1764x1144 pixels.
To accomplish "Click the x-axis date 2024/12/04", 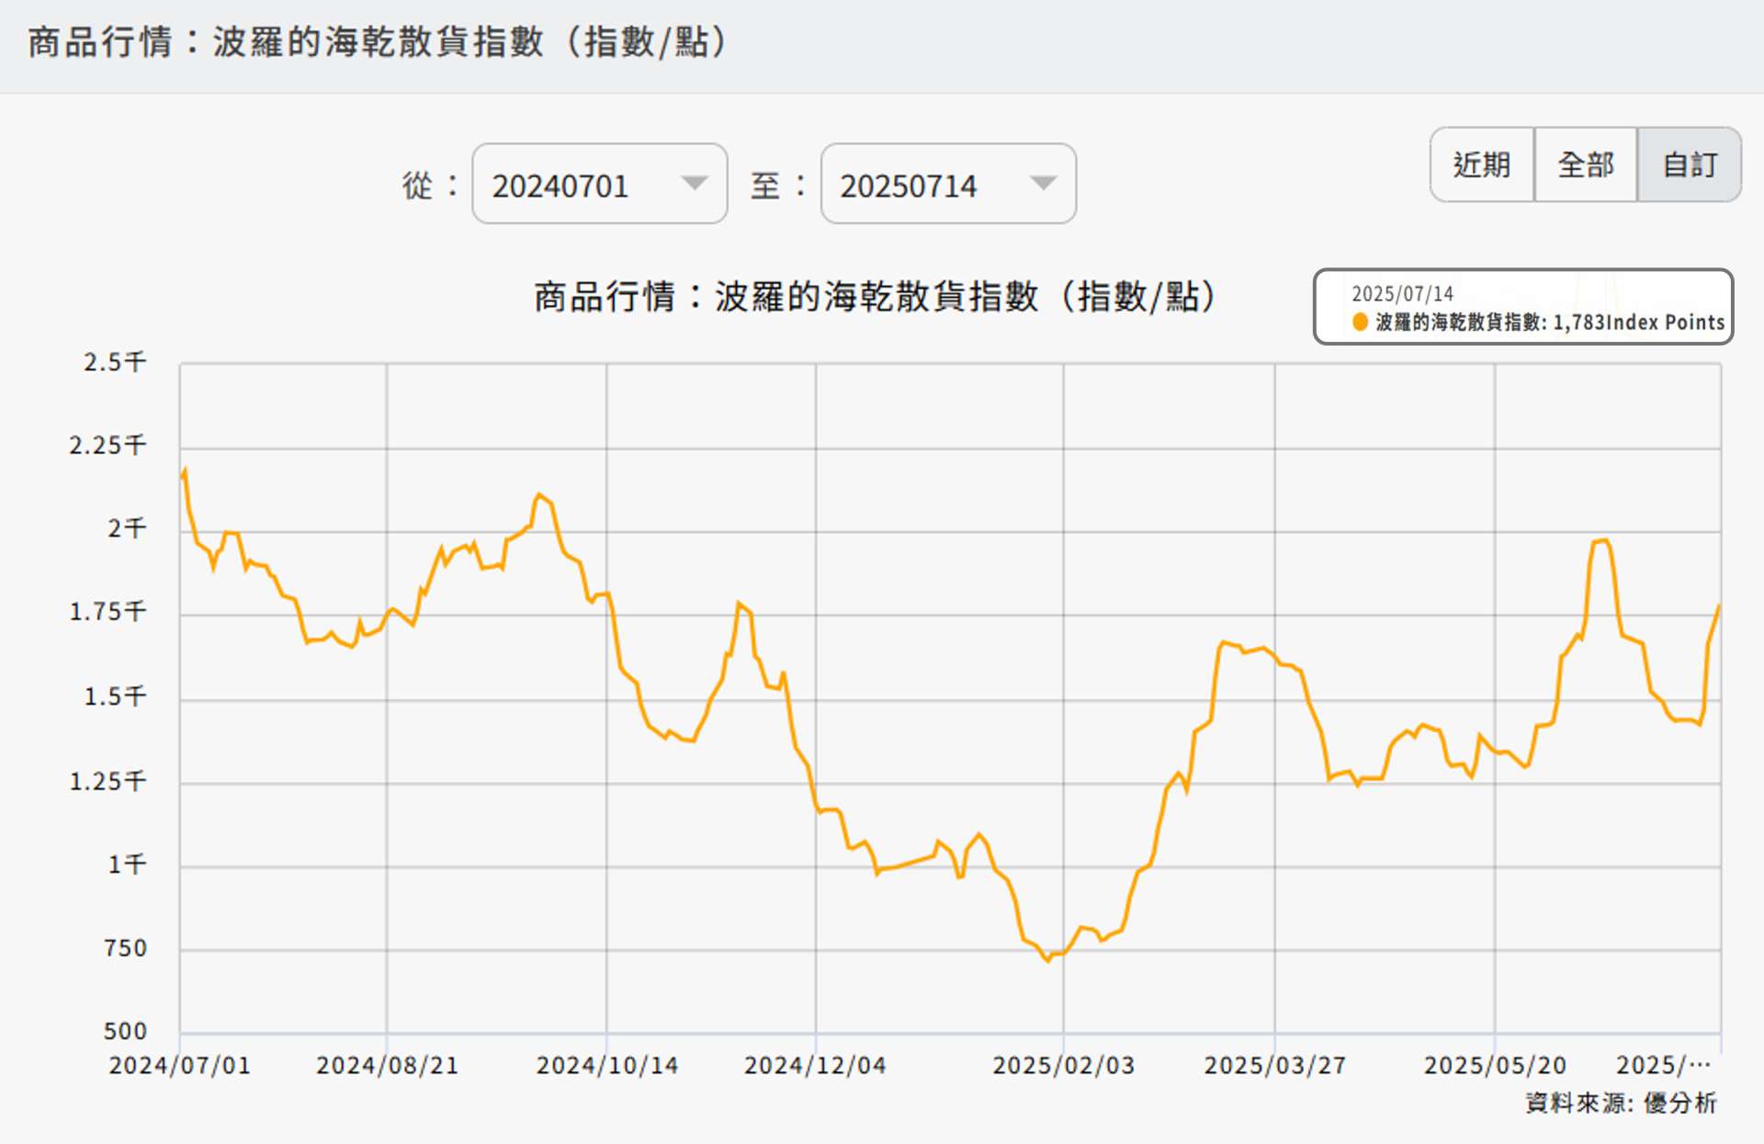I will (x=815, y=1066).
